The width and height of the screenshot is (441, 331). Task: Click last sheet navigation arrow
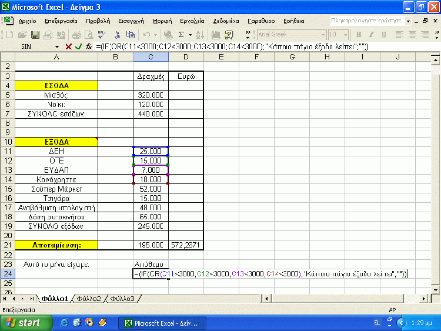(x=32, y=299)
